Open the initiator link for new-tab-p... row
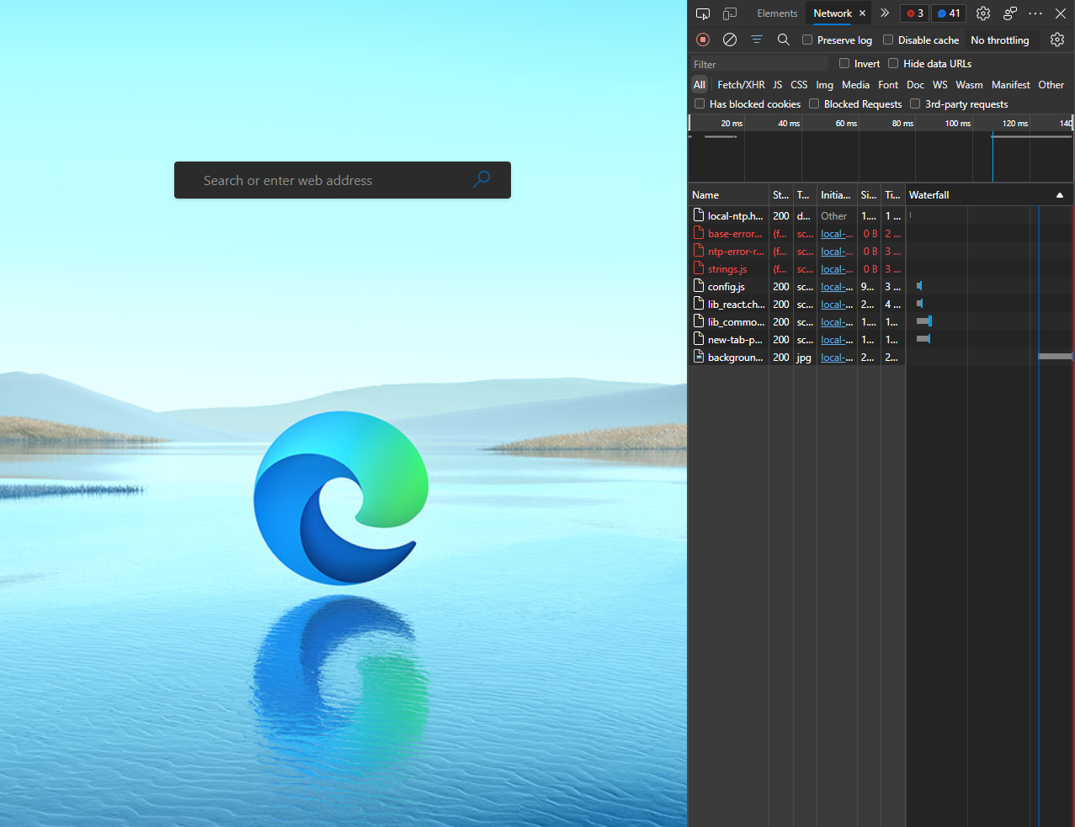The width and height of the screenshot is (1075, 827). pos(837,340)
